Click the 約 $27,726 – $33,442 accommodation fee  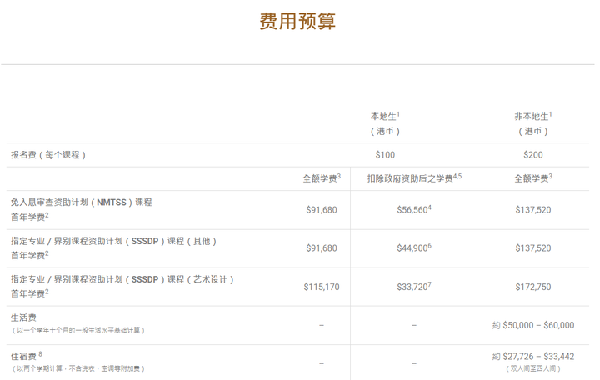(x=532, y=357)
